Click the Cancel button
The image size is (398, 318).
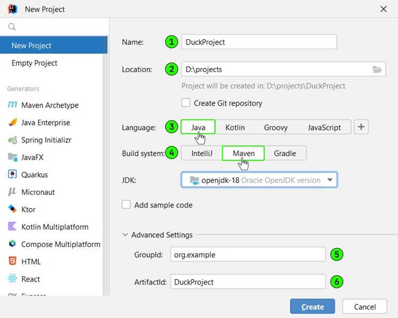pyautogui.click(x=365, y=306)
